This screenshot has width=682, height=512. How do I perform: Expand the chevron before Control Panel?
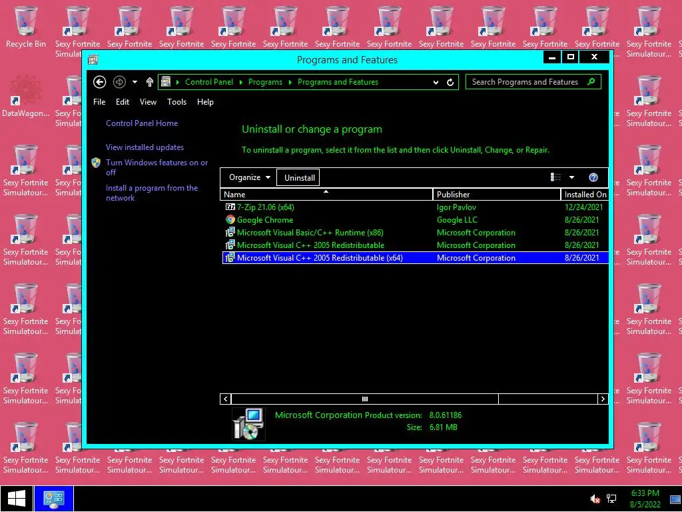[177, 82]
